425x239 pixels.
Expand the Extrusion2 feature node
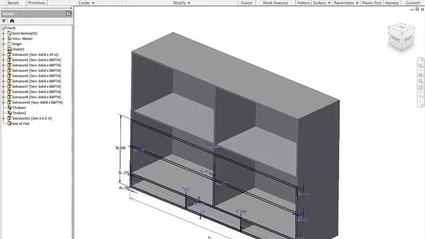4,60
